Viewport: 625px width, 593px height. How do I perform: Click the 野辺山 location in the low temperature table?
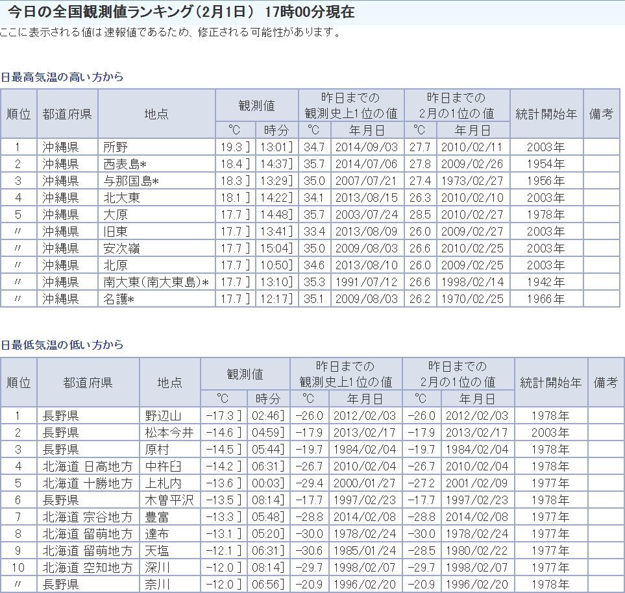coord(163,416)
